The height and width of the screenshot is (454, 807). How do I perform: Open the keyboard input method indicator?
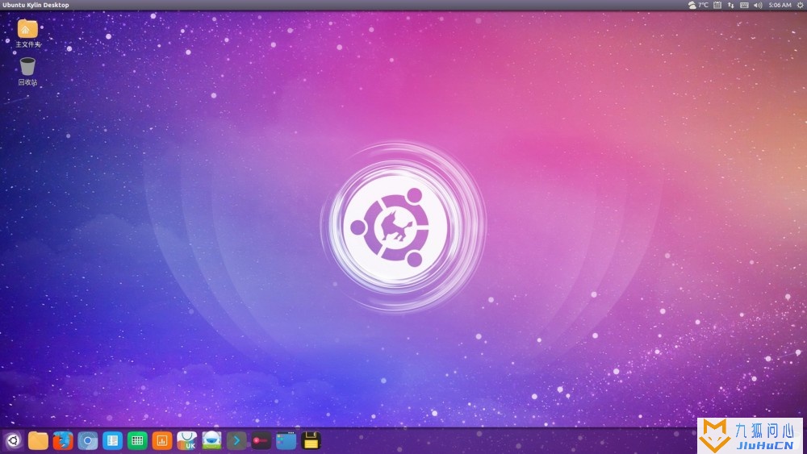point(744,5)
